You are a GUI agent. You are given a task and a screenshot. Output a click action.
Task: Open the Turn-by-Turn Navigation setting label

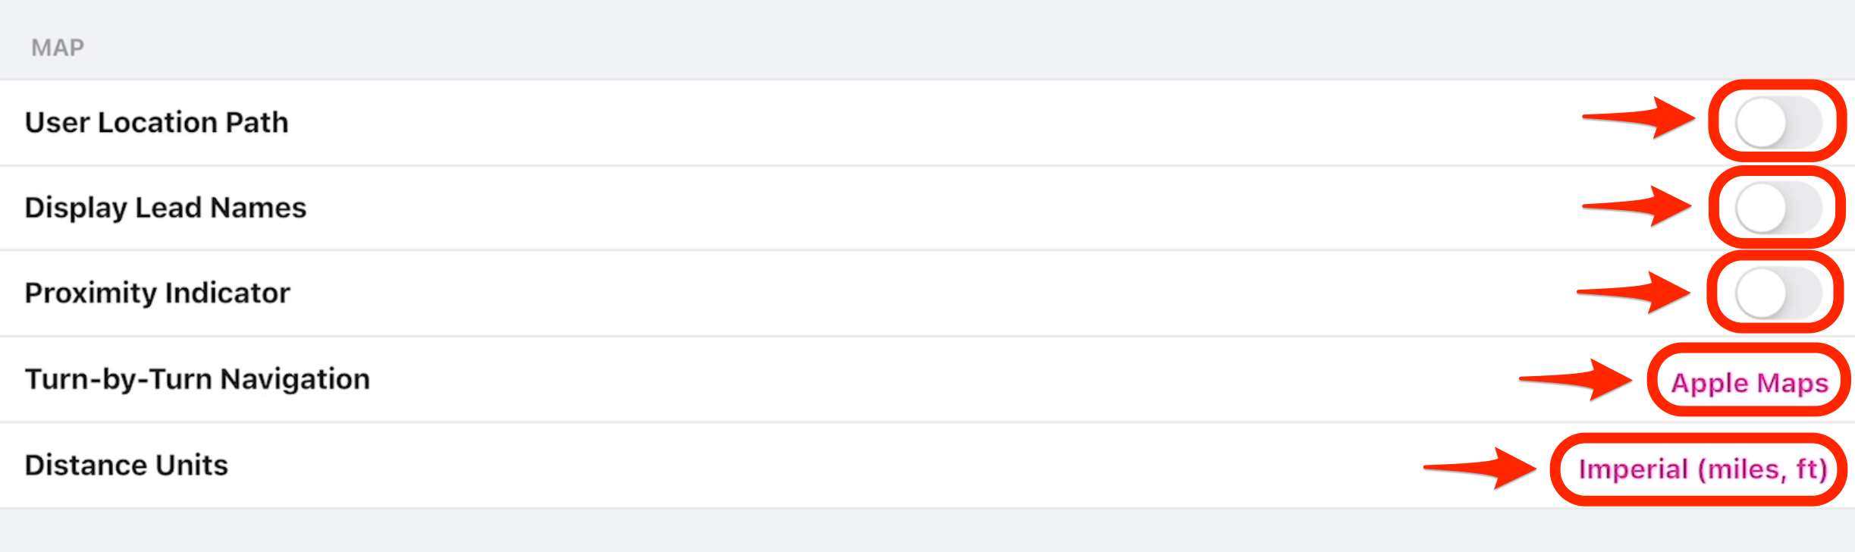pyautogui.click(x=197, y=379)
